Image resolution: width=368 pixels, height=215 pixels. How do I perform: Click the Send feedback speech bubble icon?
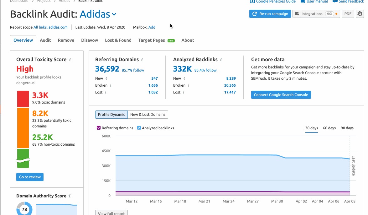[x=335, y=1]
